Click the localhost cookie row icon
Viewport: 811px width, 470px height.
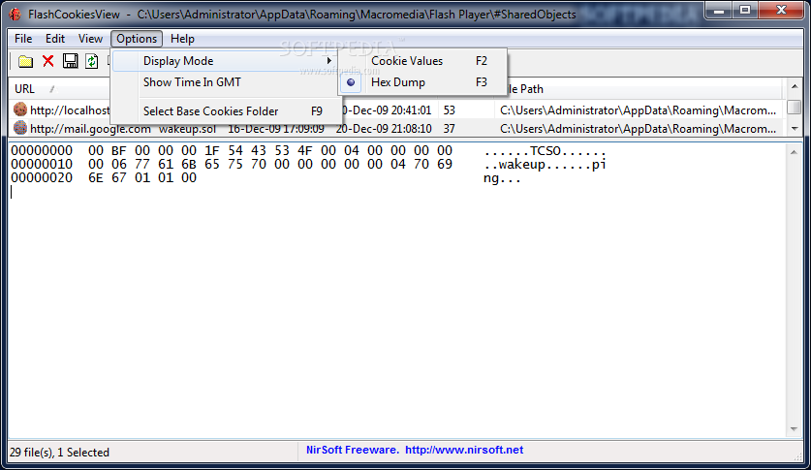[x=20, y=110]
